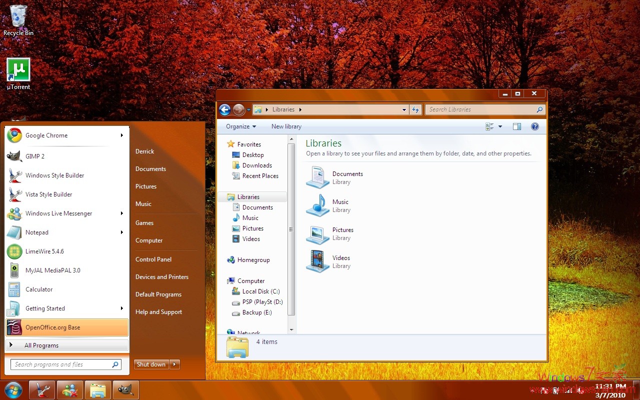Open the Organize dropdown menu
The height and width of the screenshot is (400, 640).
240,126
